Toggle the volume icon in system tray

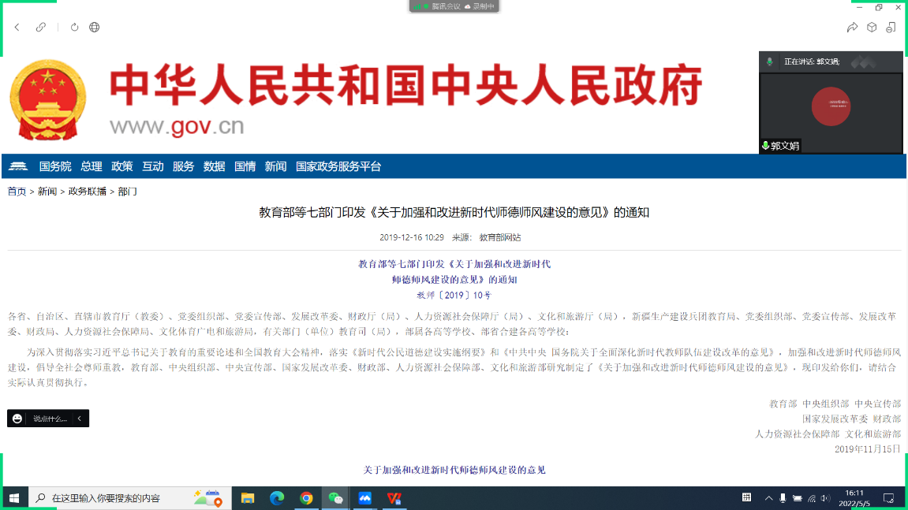(825, 498)
